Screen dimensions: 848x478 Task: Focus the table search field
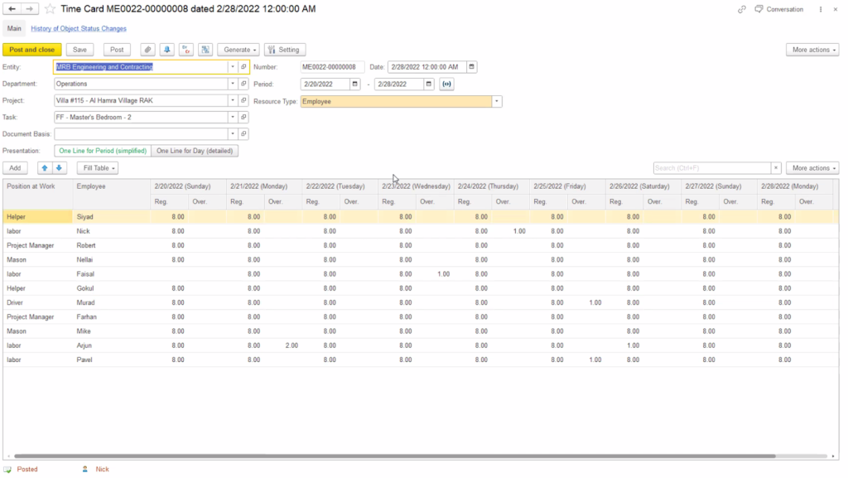711,168
